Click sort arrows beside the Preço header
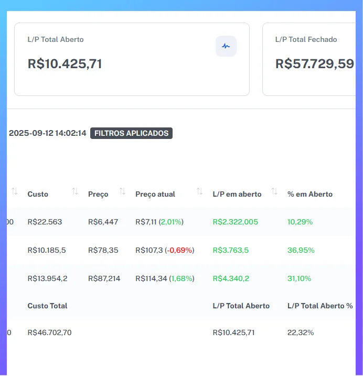This screenshot has height=376, width=363. tap(122, 192)
